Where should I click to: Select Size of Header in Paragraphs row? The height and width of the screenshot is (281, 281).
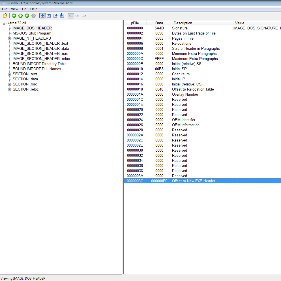click(x=202, y=49)
